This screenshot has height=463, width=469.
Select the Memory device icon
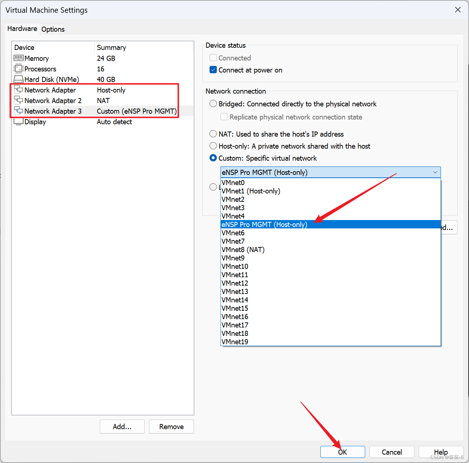click(x=18, y=58)
